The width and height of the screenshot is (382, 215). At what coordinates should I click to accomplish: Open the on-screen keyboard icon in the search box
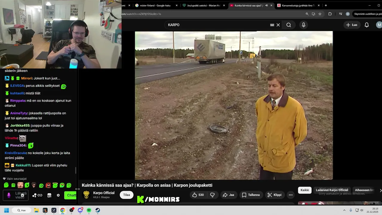[x=272, y=25]
